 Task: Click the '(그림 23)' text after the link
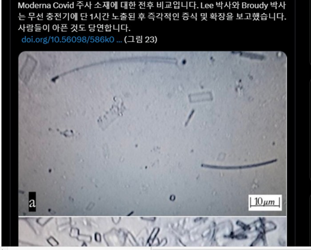(x=141, y=39)
